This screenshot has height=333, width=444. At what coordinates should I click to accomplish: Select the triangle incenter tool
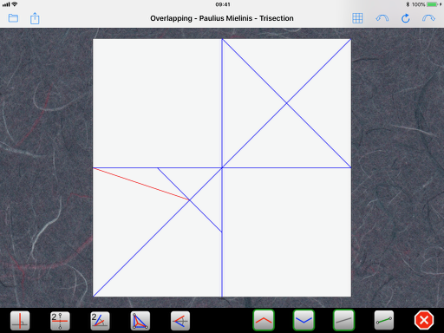[140, 321]
